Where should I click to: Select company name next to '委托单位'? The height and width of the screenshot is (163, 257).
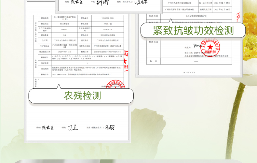pos(108,40)
